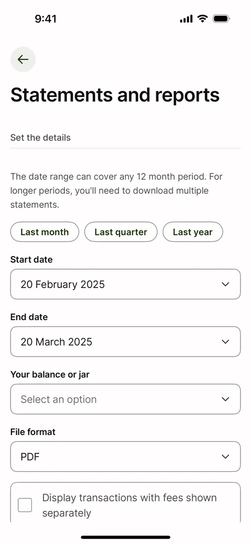This screenshot has width=251, height=544.
Task: Open the PDF file format dropdown
Action: [125, 457]
